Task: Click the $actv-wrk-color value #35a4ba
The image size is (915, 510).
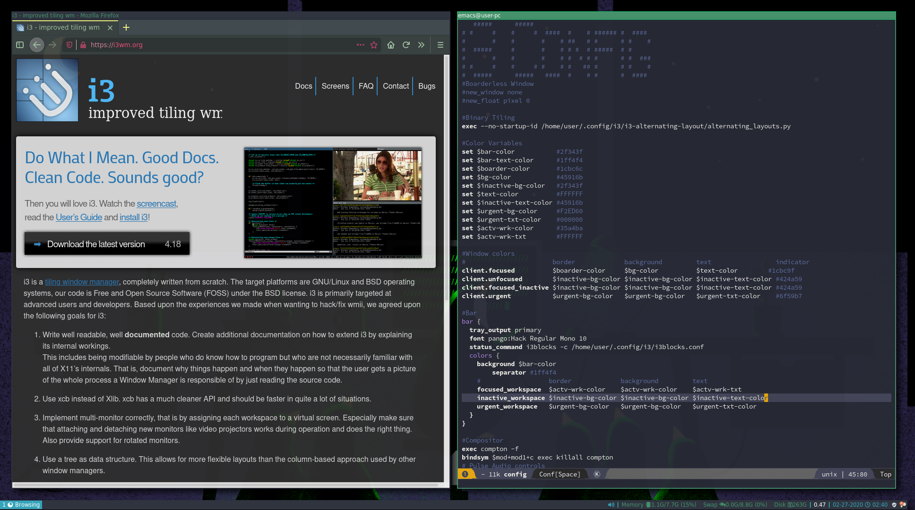Action: (570, 228)
